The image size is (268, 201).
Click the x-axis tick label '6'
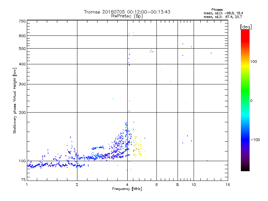[x=156, y=185]
